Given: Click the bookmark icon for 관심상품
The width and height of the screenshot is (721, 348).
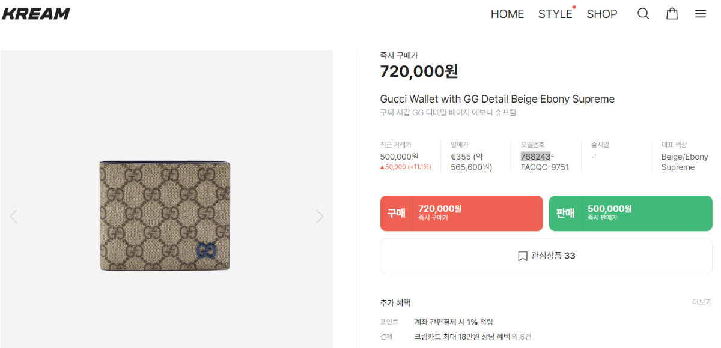Looking at the screenshot, I should (522, 256).
